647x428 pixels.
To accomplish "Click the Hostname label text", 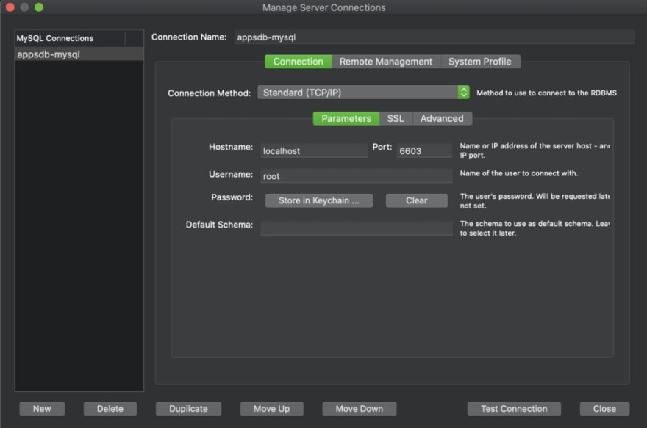I will [x=231, y=147].
